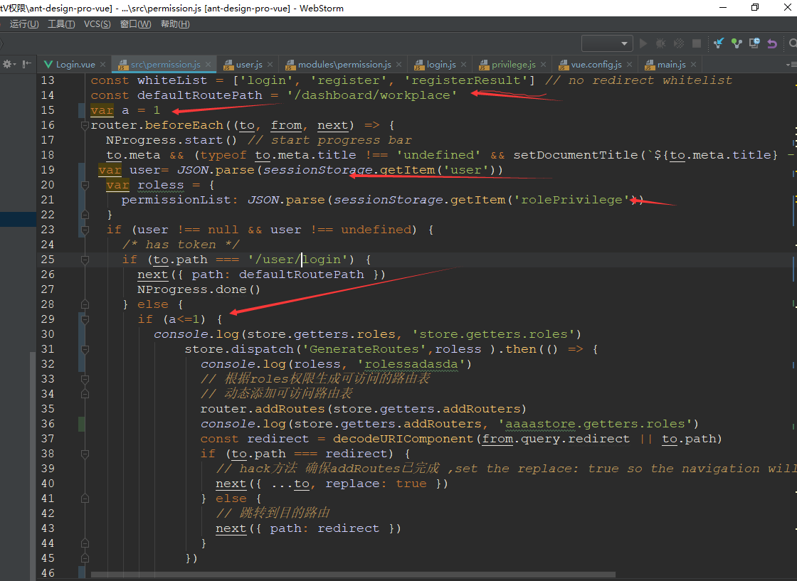
Task: Collapse if user block at line 23
Action: coord(85,230)
